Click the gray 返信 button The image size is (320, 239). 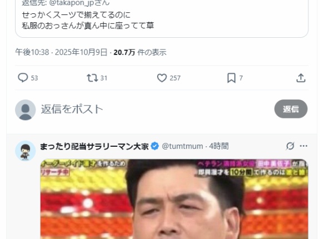[291, 109]
